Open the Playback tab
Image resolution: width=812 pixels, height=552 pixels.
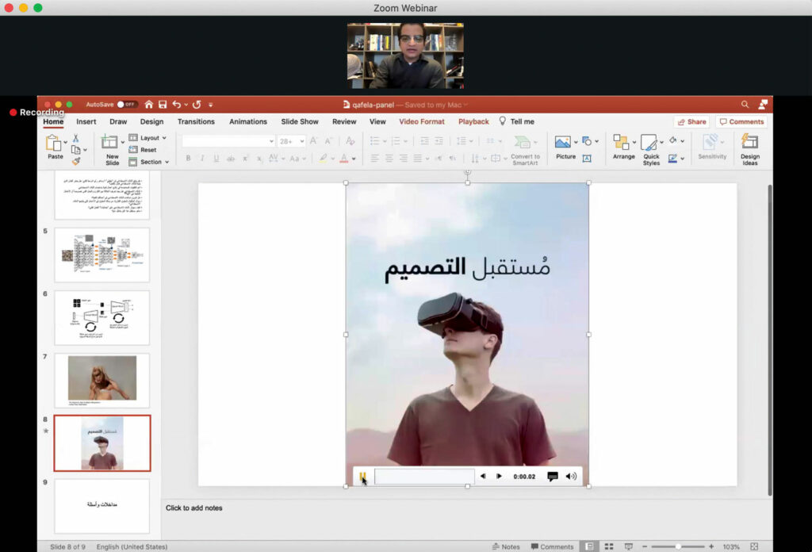[x=473, y=121]
